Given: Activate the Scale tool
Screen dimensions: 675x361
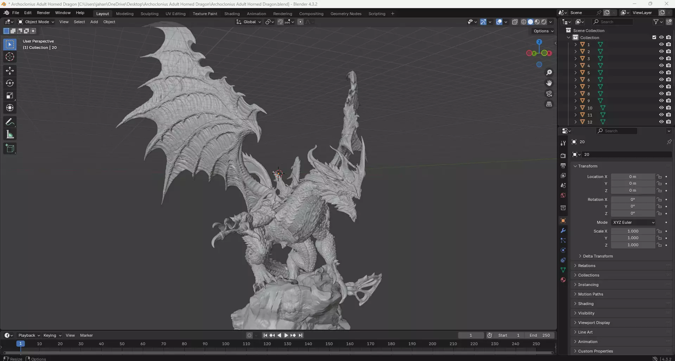Looking at the screenshot, I should pos(10,96).
